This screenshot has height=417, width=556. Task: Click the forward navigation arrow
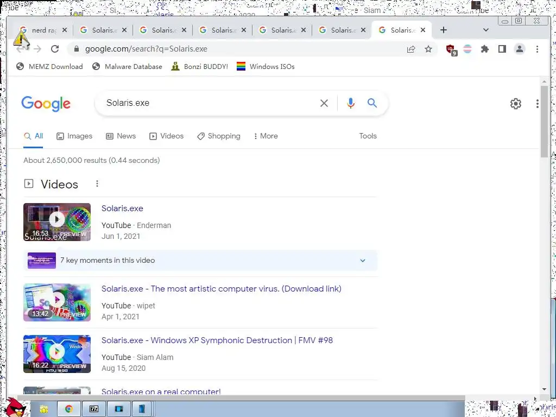click(x=37, y=49)
